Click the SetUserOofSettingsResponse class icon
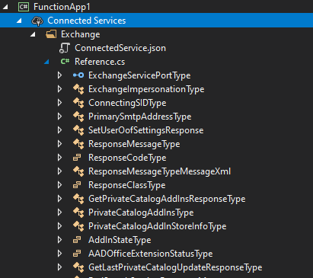Viewport: 313px width, 278px height. (x=78, y=130)
